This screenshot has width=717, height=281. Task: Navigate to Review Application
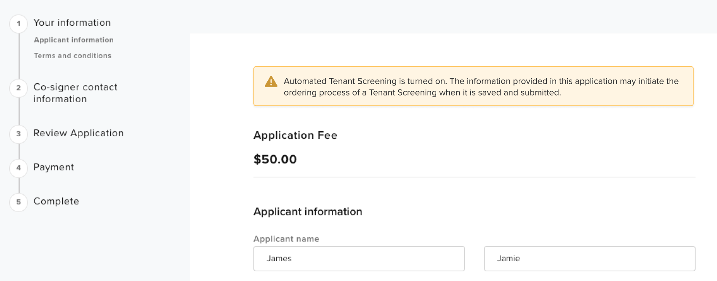pyautogui.click(x=78, y=133)
